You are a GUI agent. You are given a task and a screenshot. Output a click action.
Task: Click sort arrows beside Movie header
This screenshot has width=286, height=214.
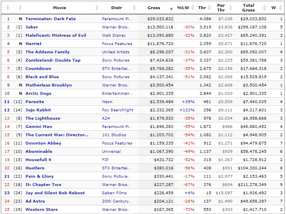[97, 8]
